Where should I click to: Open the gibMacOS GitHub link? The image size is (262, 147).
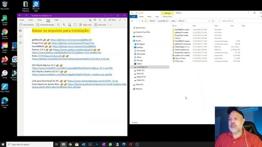(71, 40)
